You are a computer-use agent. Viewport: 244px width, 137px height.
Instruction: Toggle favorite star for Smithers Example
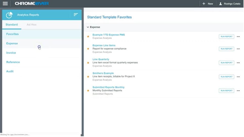point(88,77)
